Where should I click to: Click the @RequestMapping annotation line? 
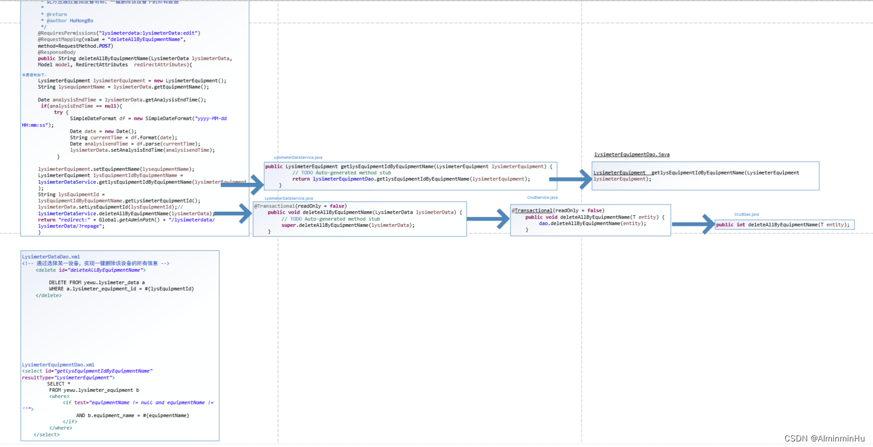coord(112,39)
